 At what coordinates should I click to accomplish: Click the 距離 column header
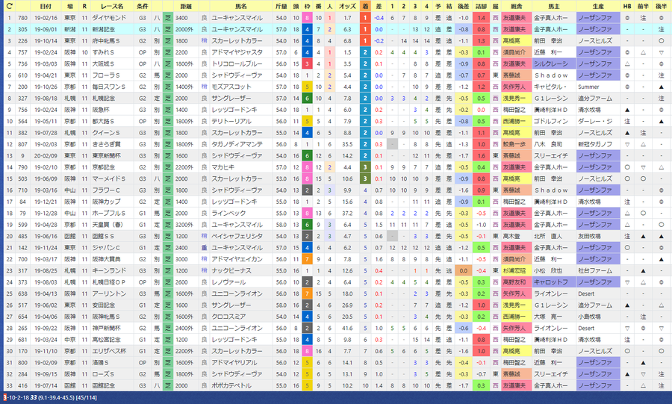tap(186, 6)
